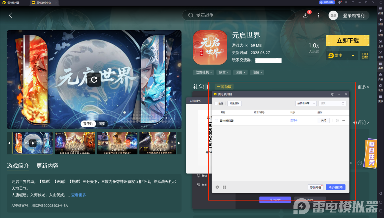Click 添加模拟器 button
The height and width of the screenshot is (218, 384).
[336, 187]
